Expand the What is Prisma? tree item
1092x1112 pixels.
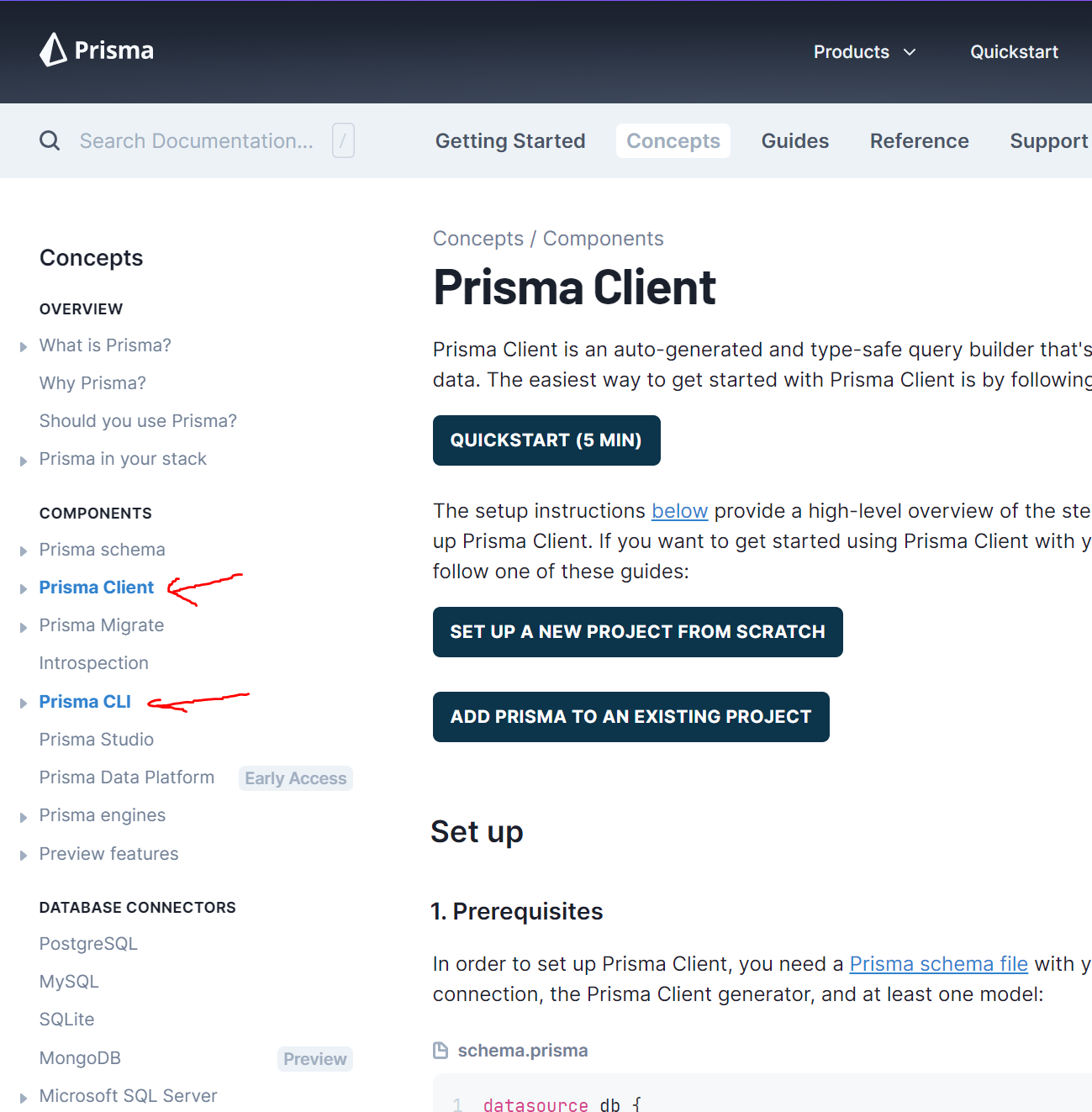tap(23, 345)
